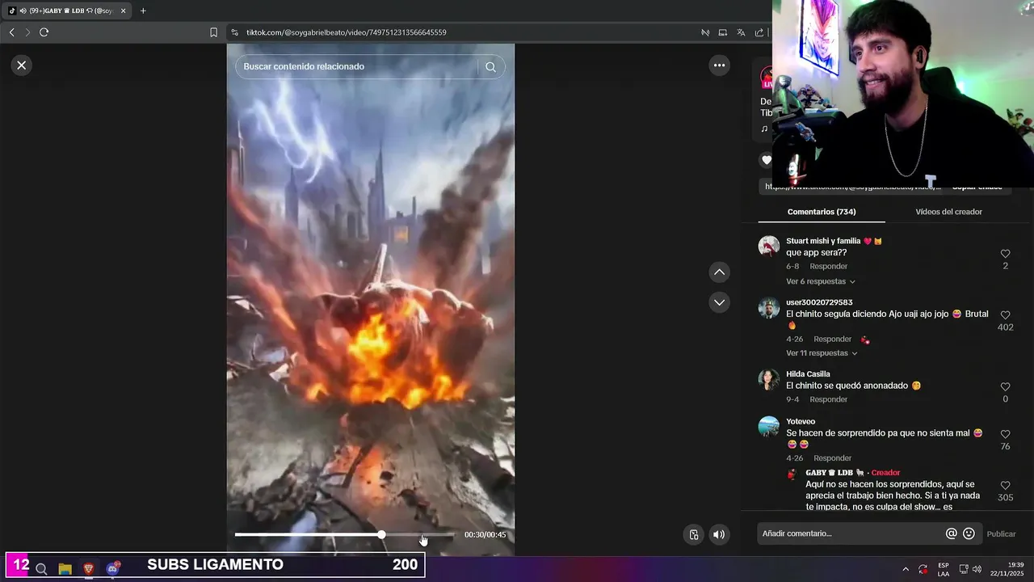1034x582 pixels.
Task: Open the three-dot more options menu
Action: (719, 65)
